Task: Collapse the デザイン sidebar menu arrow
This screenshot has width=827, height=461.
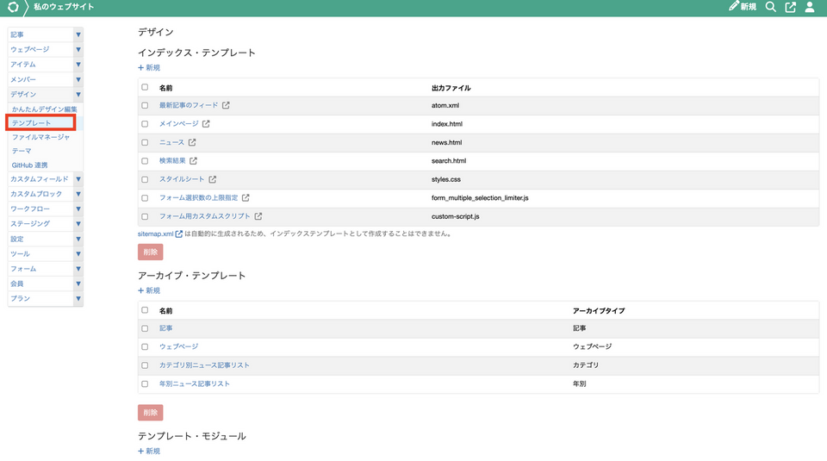Action: [78, 95]
